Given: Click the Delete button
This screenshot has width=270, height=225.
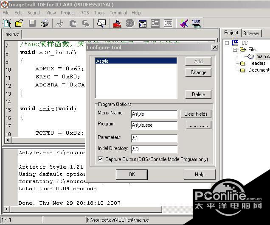Looking at the screenshot, I should click(x=198, y=94).
